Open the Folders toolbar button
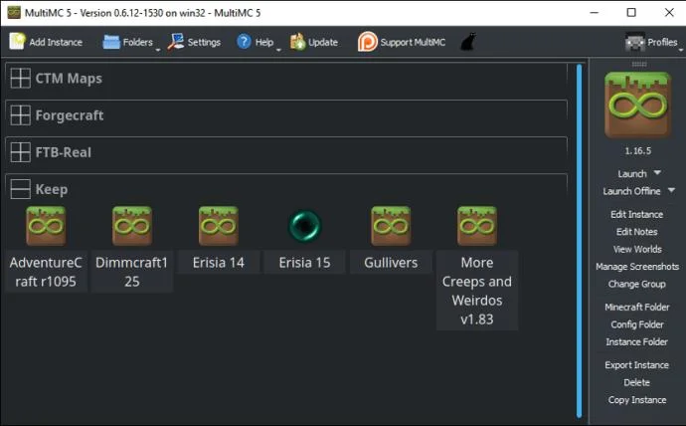Image resolution: width=686 pixels, height=426 pixels. click(127, 42)
